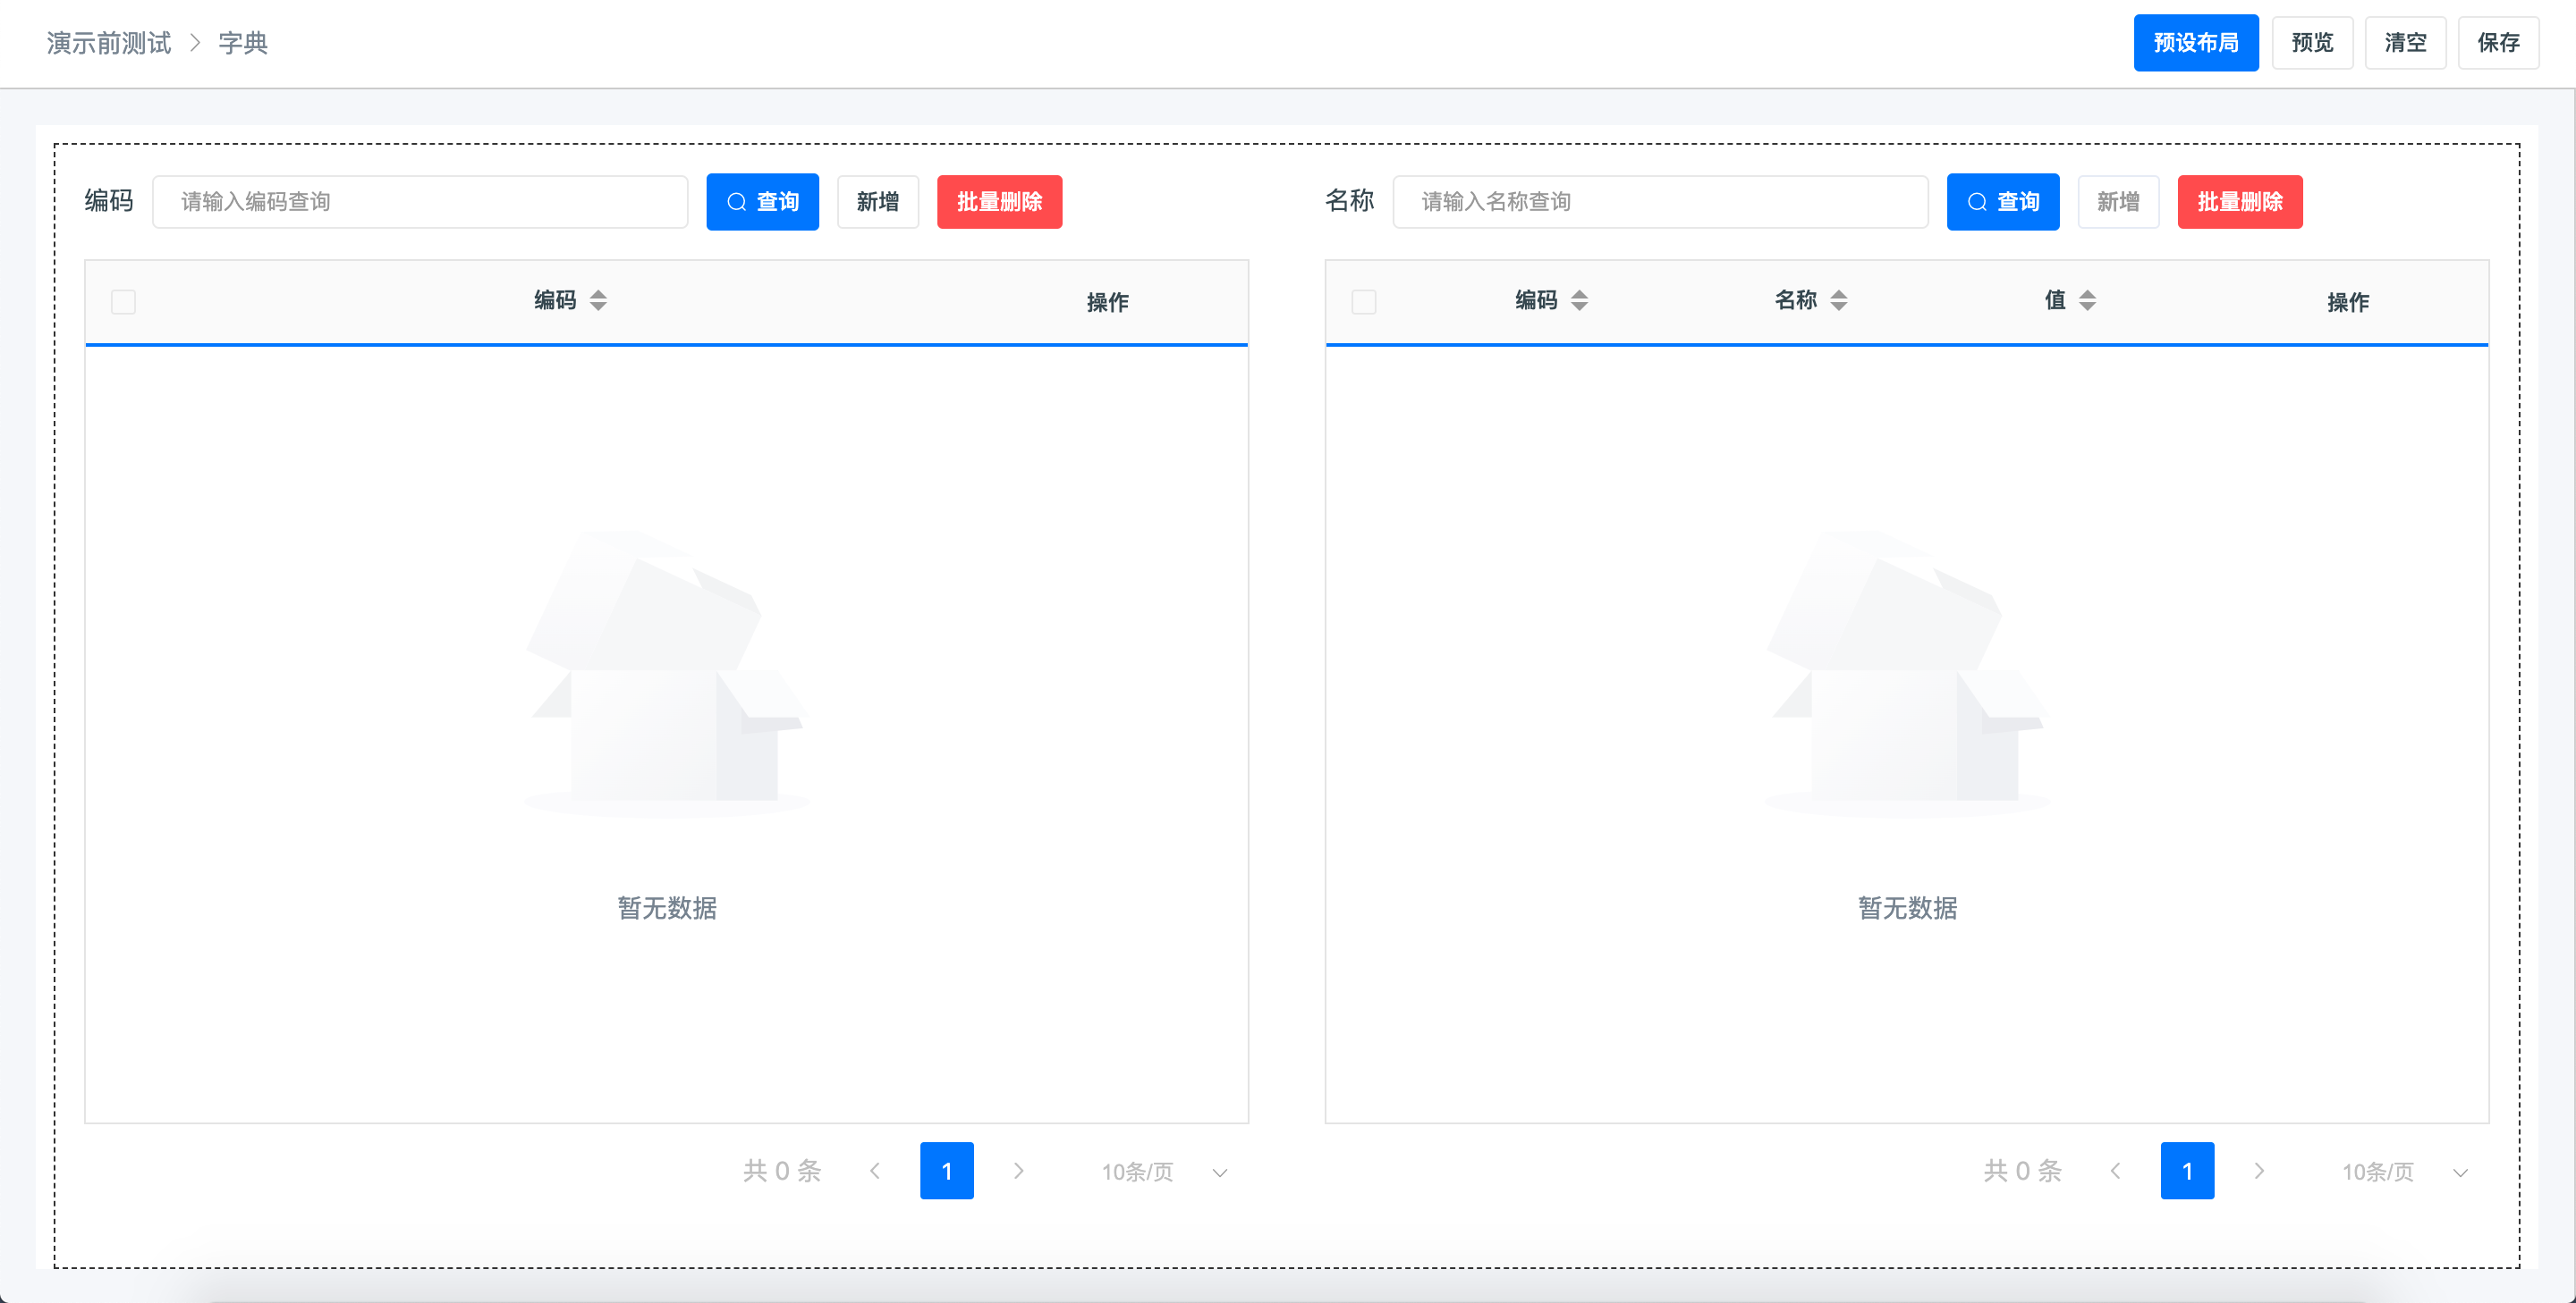The width and height of the screenshot is (2576, 1303).
Task: Sort right table by 值 column arrows
Action: point(2087,301)
